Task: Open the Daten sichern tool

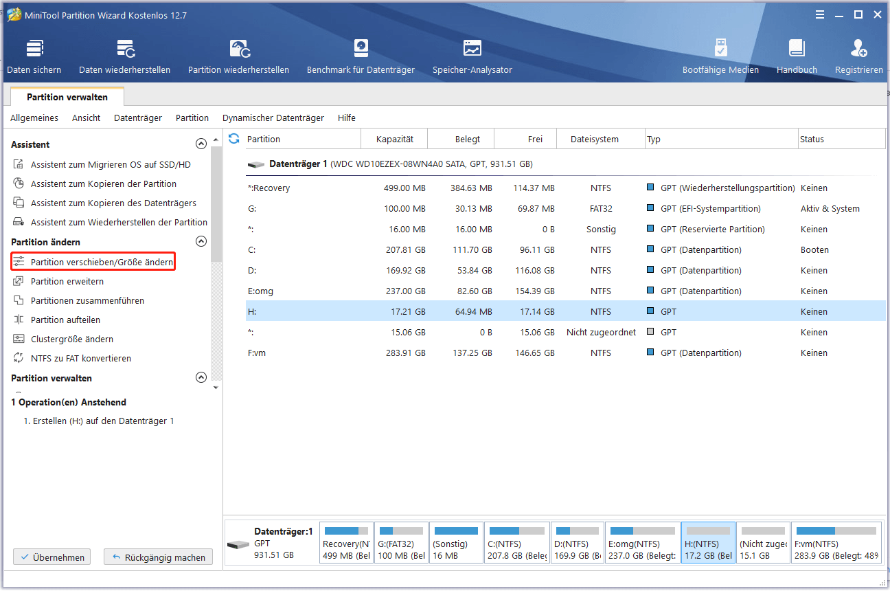Action: click(x=34, y=56)
